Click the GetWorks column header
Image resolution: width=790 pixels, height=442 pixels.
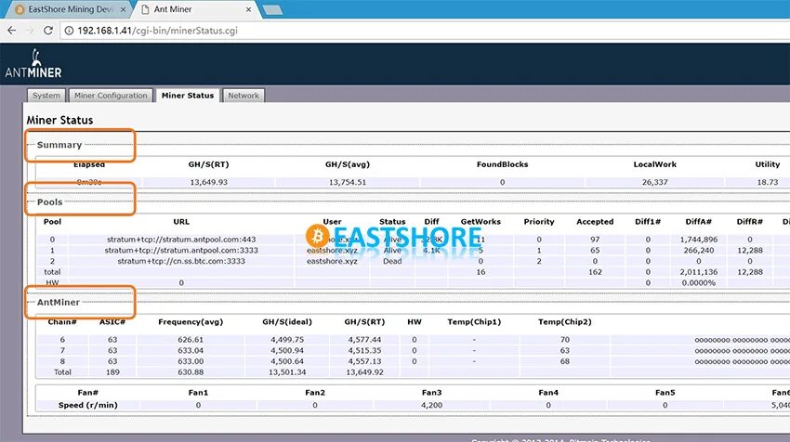[481, 222]
